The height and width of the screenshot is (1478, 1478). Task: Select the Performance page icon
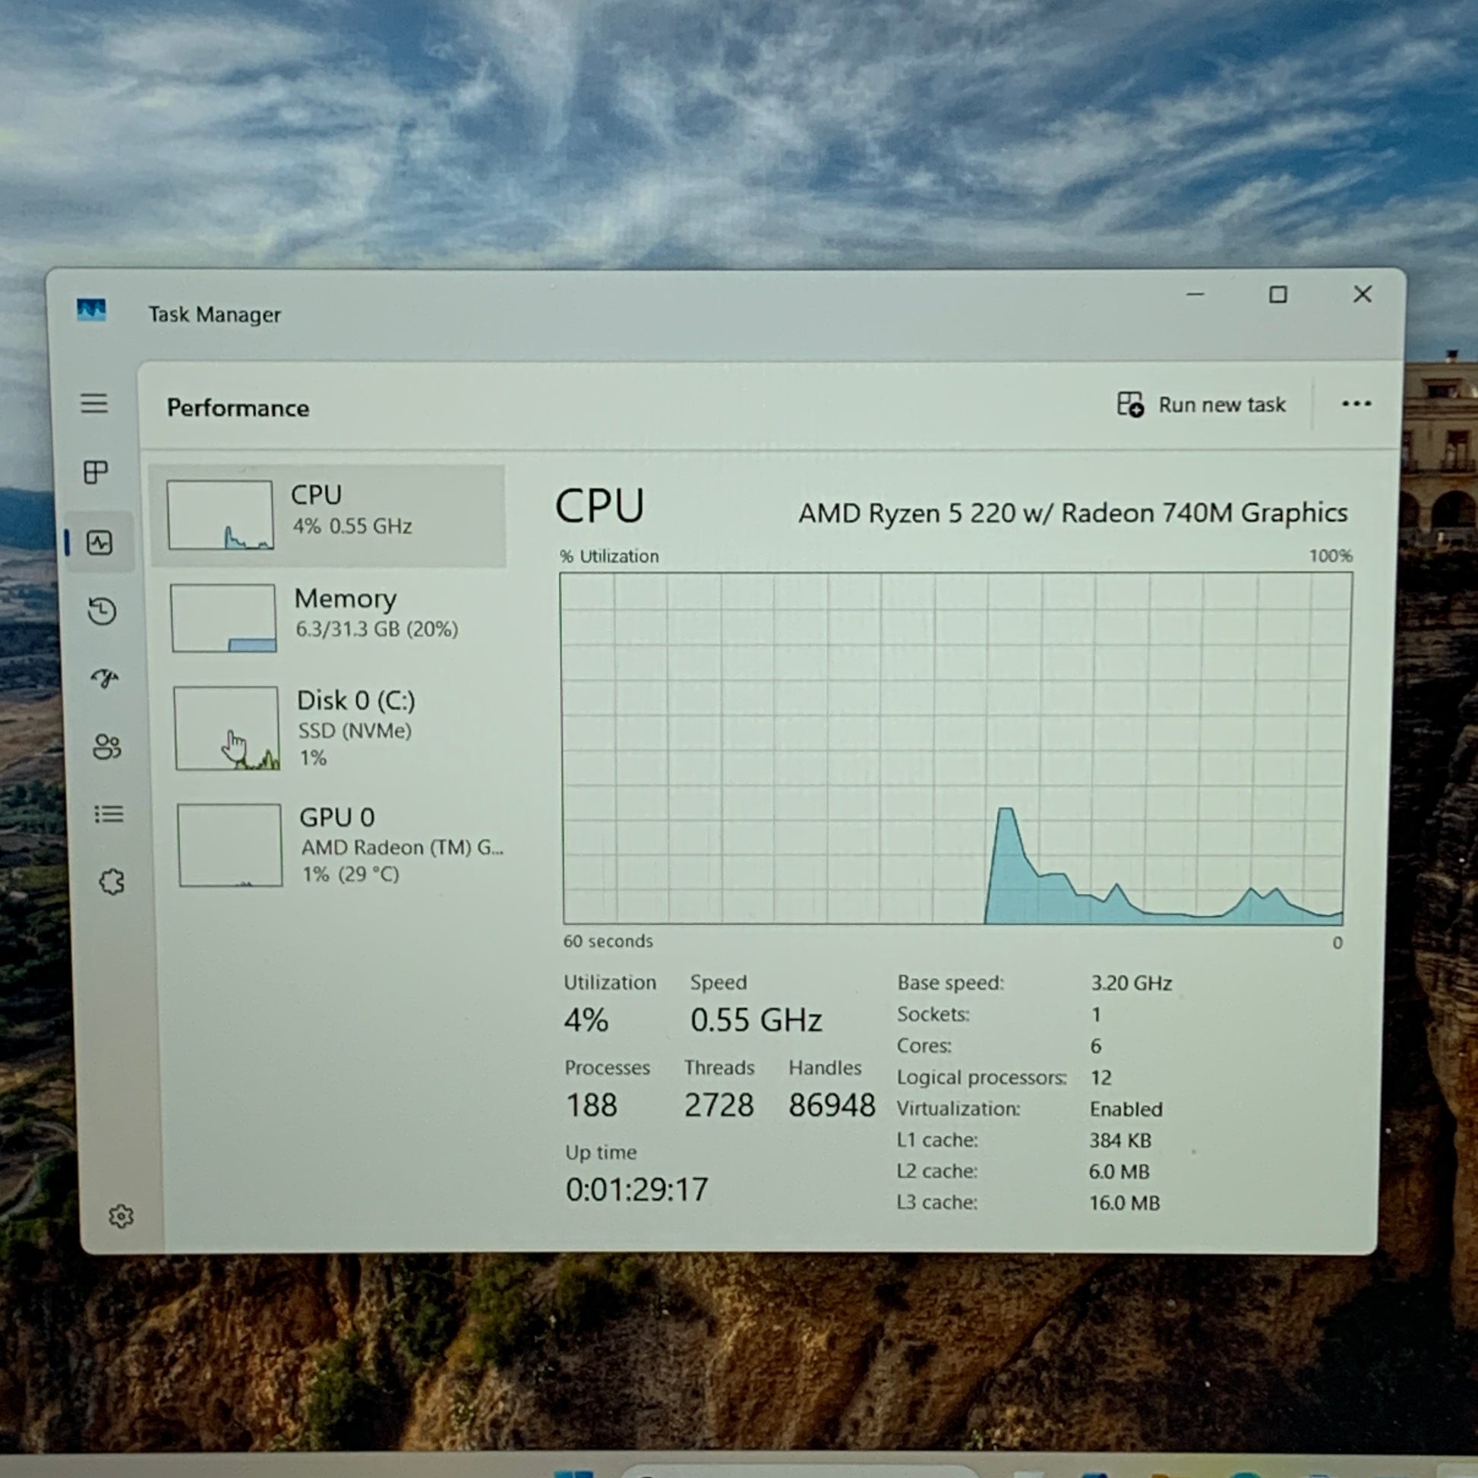click(99, 543)
